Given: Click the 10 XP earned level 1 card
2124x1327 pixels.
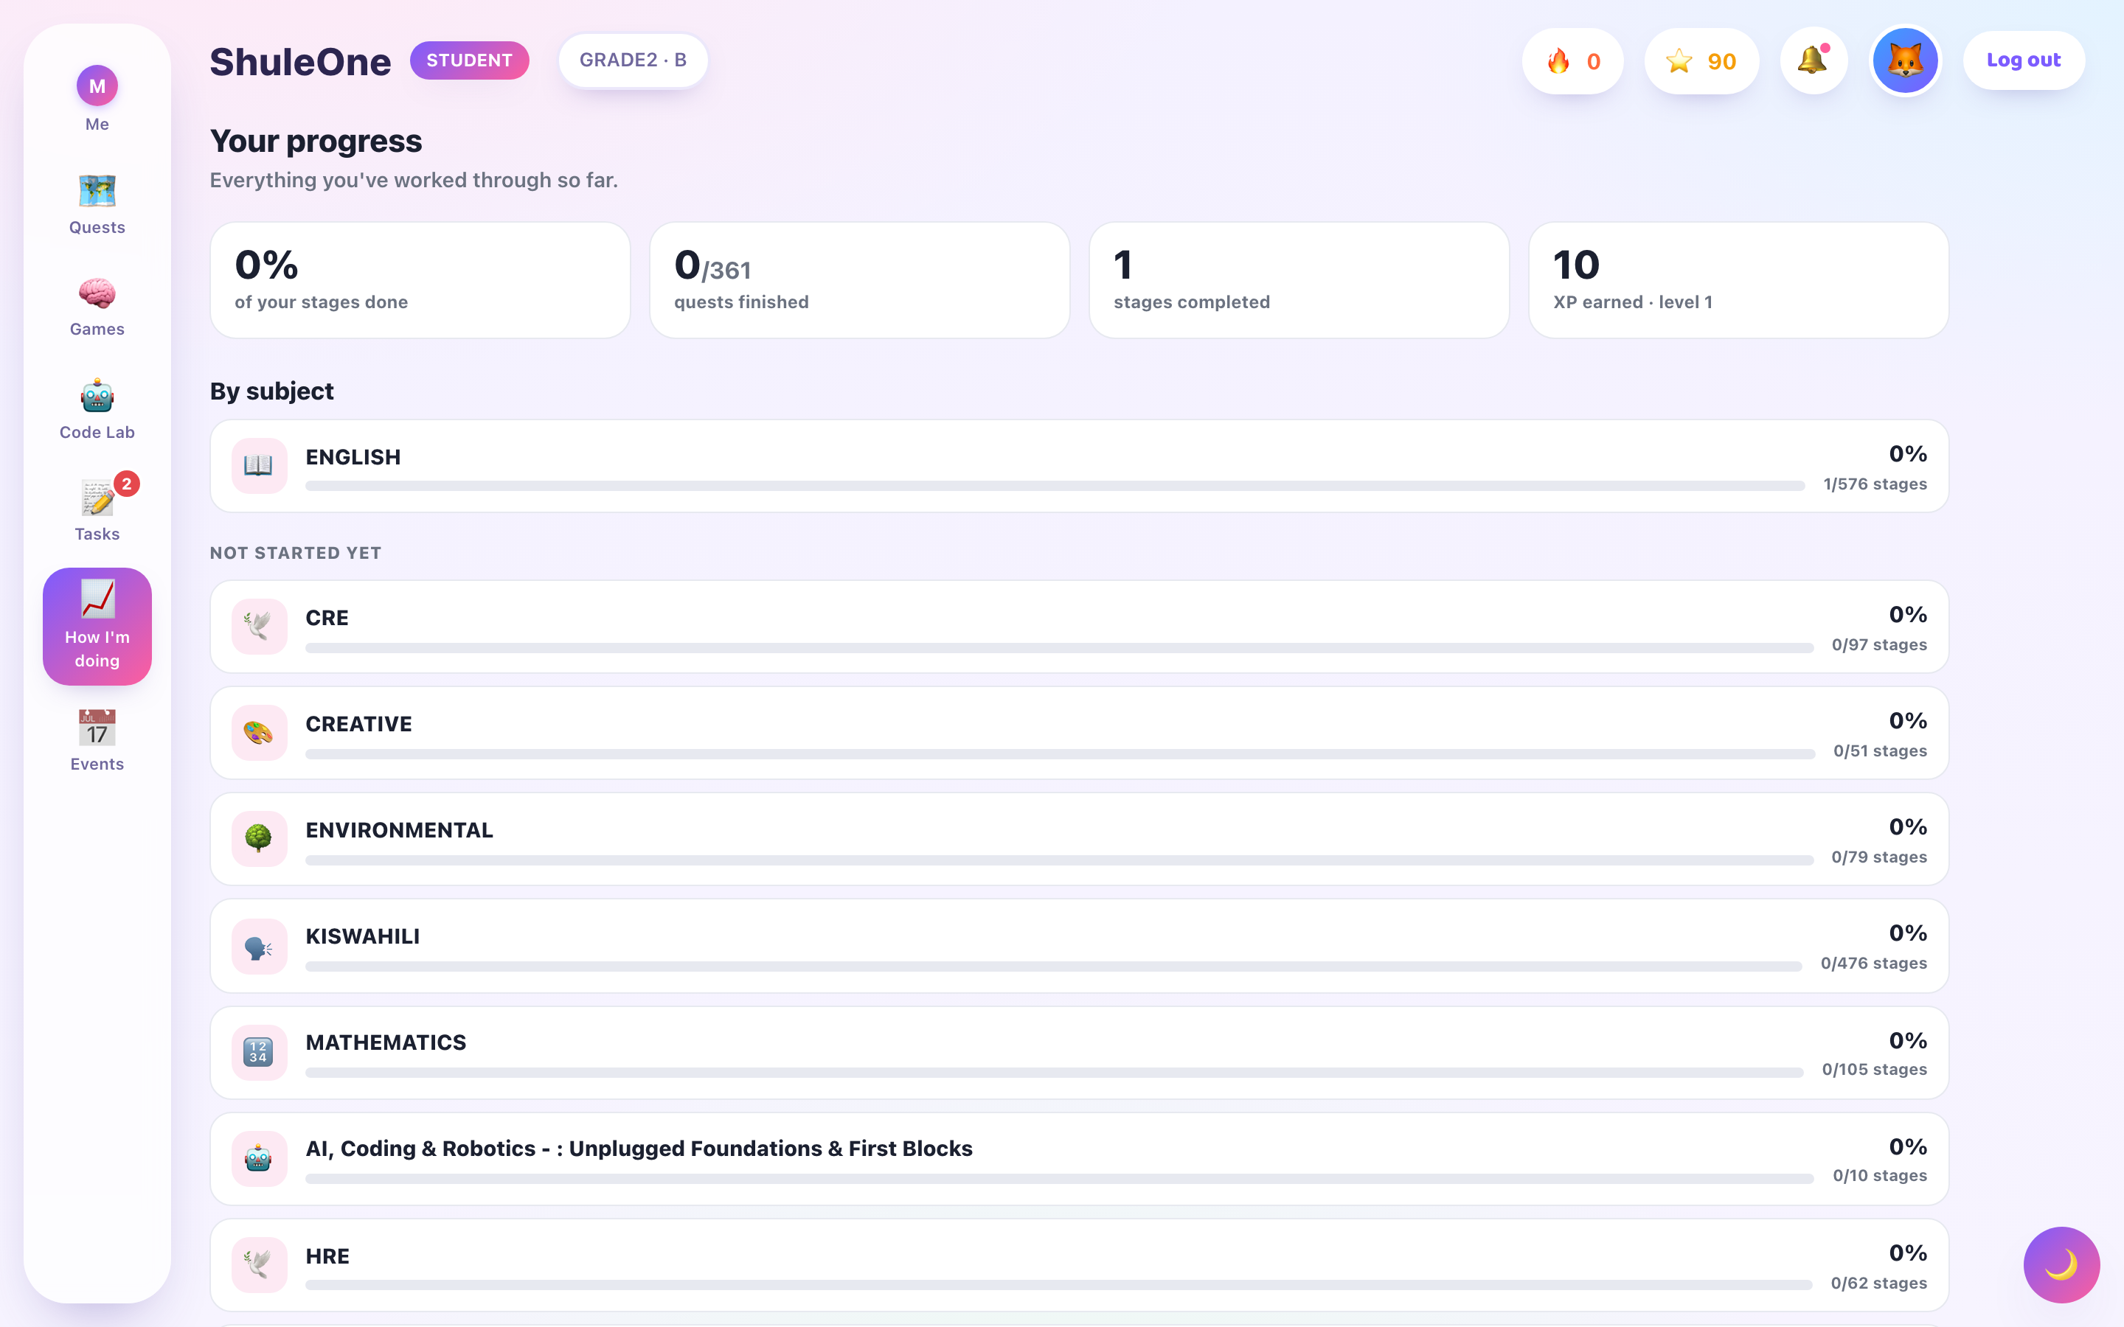Looking at the screenshot, I should (1738, 280).
